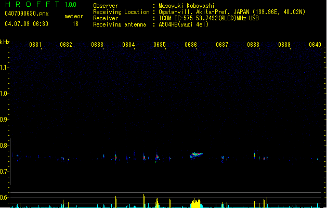Click the 'meteor' label
Image resolution: width=327 pixels, height=208 pixels.
coord(74,16)
